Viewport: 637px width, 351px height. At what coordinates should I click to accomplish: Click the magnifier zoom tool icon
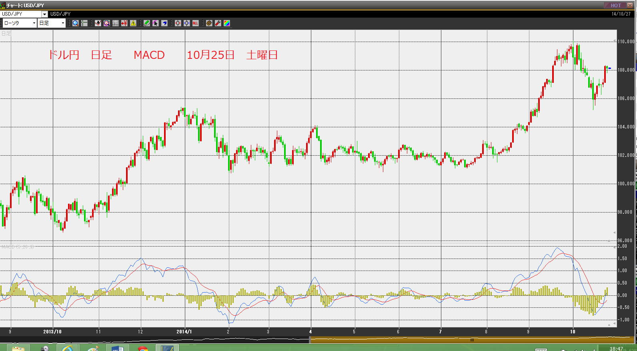[x=75, y=23]
